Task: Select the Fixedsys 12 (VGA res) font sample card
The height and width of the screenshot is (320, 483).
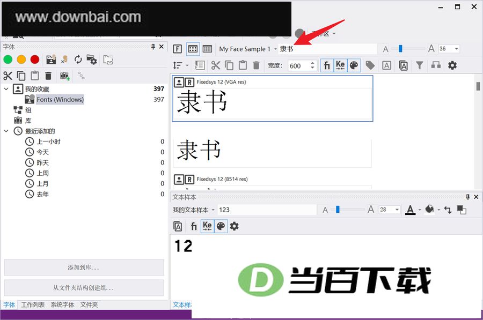Action: [x=272, y=98]
